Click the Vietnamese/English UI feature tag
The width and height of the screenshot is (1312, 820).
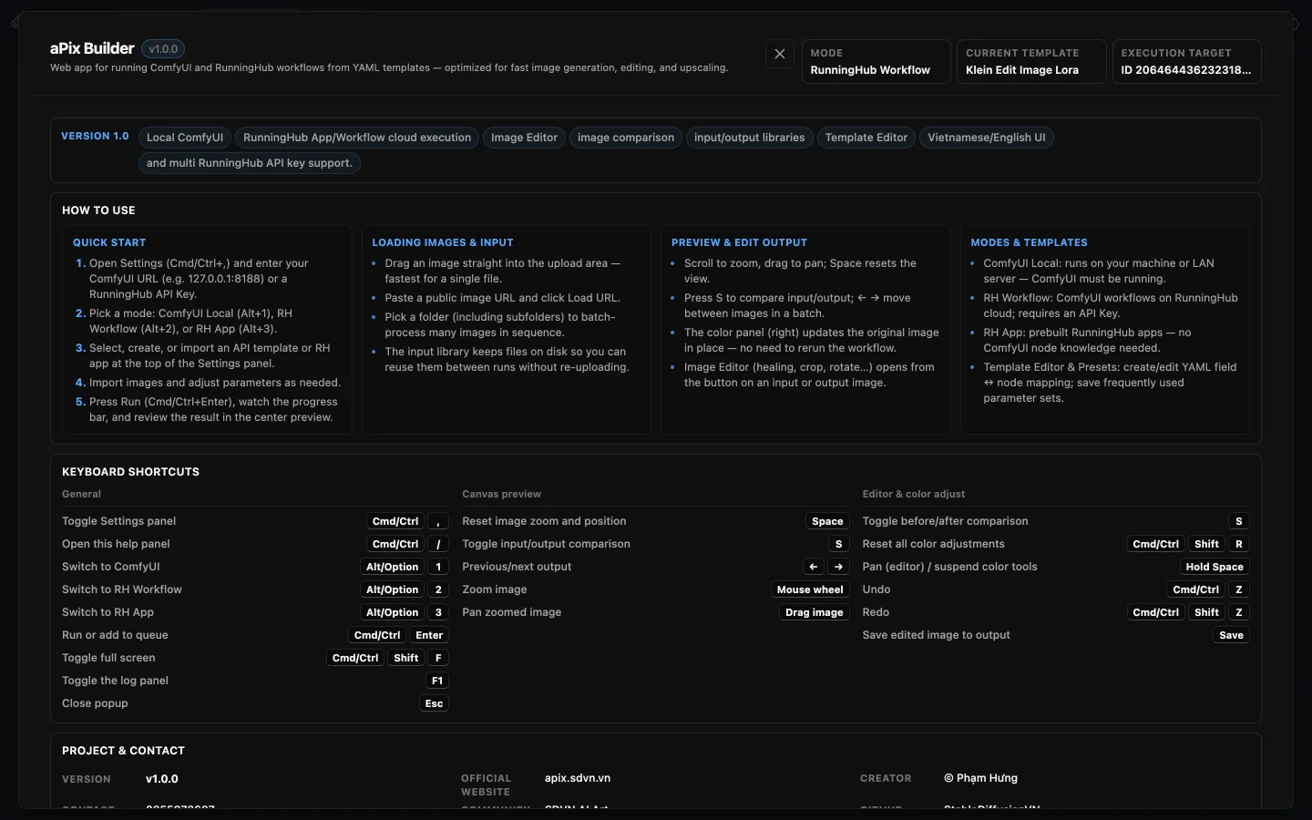(987, 138)
